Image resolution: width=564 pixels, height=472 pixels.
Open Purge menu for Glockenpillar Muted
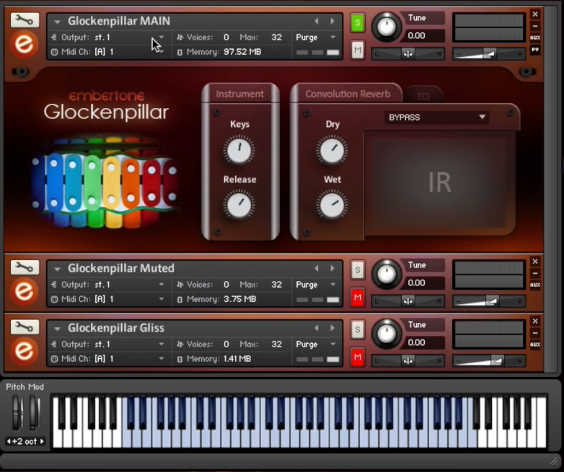(x=333, y=285)
